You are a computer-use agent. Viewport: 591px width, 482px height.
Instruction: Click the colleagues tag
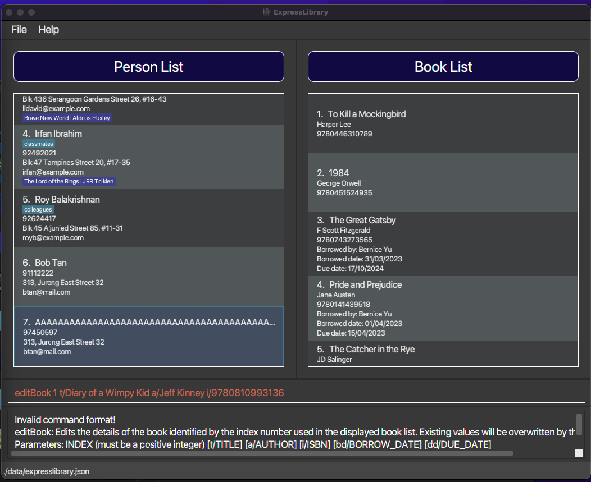38,209
